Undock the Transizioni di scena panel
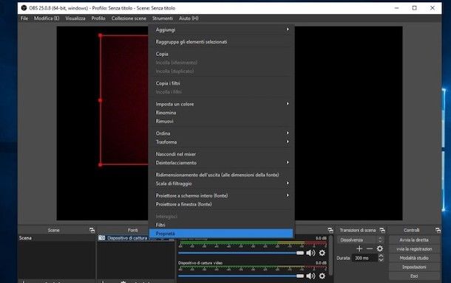Viewport: 451px width, 283px height. coord(382,230)
